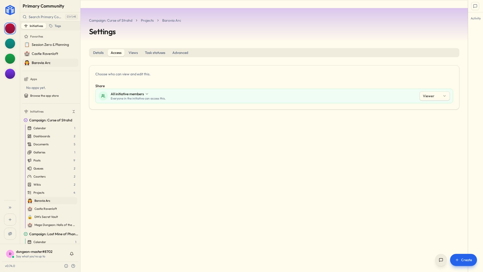Switch to the teal community avatar
The image size is (483, 272).
10,44
